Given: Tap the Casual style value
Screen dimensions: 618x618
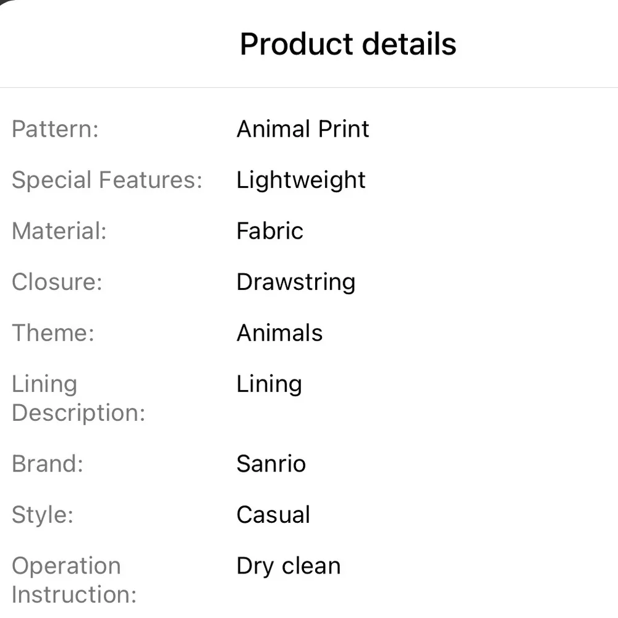Looking at the screenshot, I should click(274, 515).
